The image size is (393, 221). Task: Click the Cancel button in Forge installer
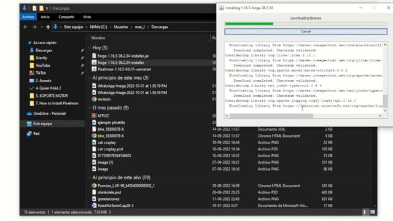306,31
